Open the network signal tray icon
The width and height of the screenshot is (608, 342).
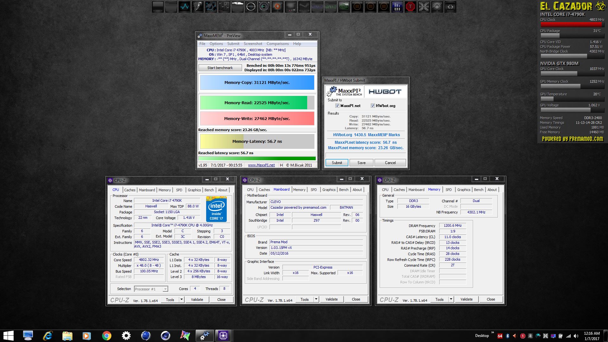click(568, 336)
